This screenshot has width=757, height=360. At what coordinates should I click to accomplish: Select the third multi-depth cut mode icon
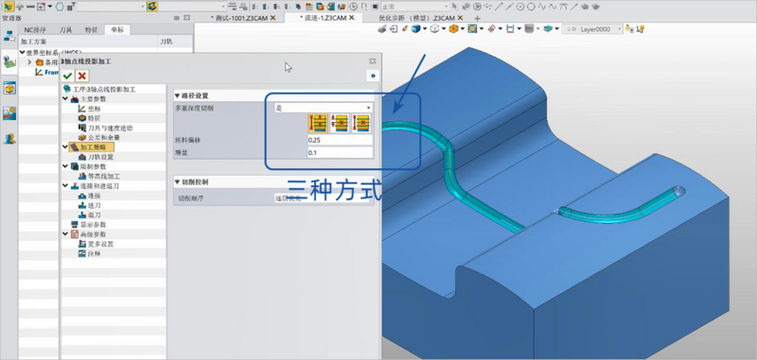click(x=361, y=124)
